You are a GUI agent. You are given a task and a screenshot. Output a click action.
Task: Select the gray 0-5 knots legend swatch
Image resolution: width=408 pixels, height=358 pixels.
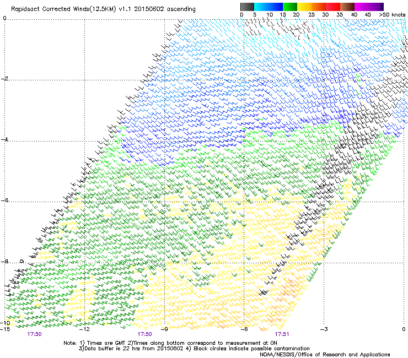tap(248, 7)
